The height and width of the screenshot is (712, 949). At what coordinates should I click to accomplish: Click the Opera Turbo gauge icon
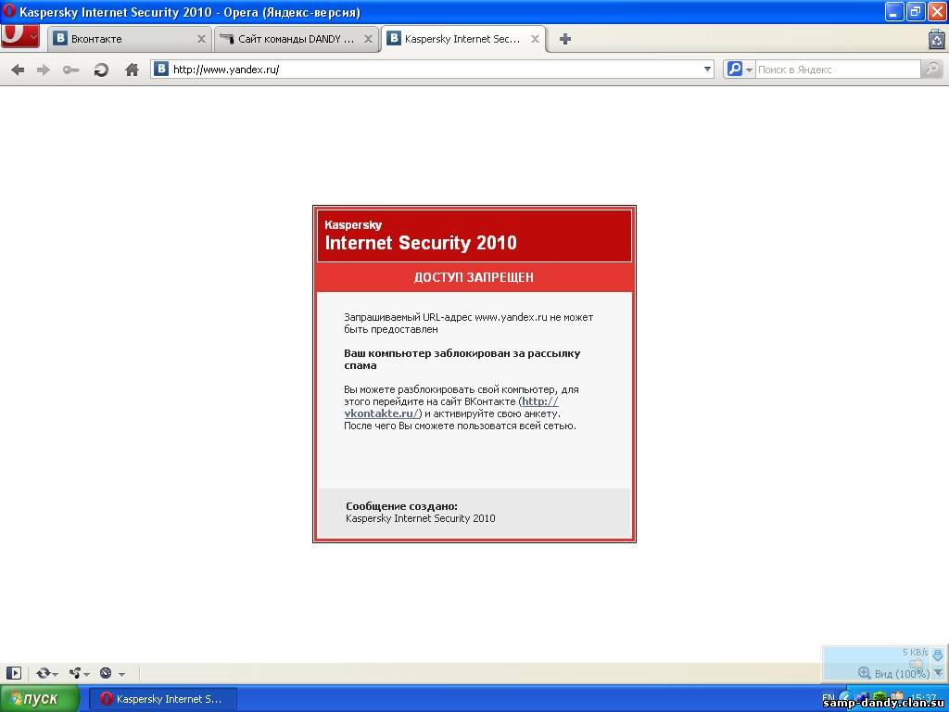coord(106,673)
